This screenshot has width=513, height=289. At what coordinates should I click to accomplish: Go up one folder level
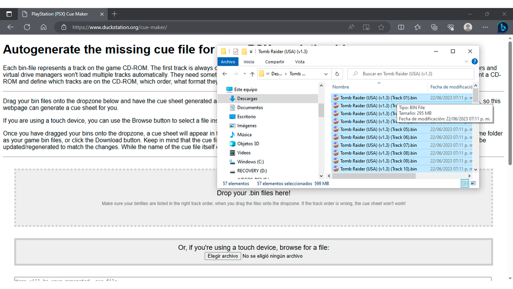tap(252, 74)
